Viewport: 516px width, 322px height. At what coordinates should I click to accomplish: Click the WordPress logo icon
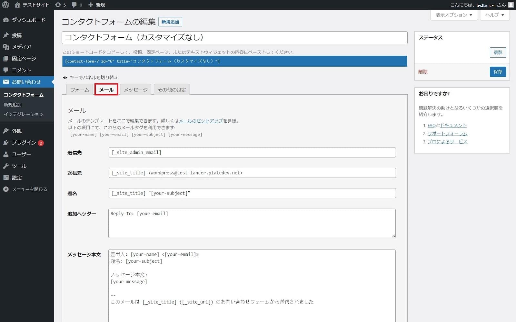coord(5,5)
